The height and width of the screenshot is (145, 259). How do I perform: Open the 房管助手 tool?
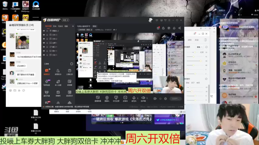tap(58, 72)
